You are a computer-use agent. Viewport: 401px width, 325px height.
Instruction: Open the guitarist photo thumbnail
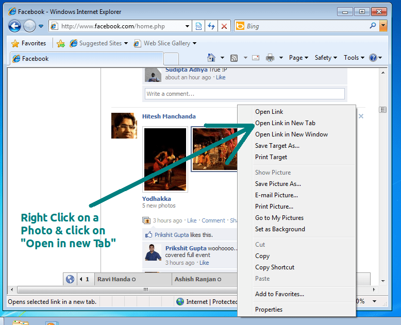coord(165,160)
